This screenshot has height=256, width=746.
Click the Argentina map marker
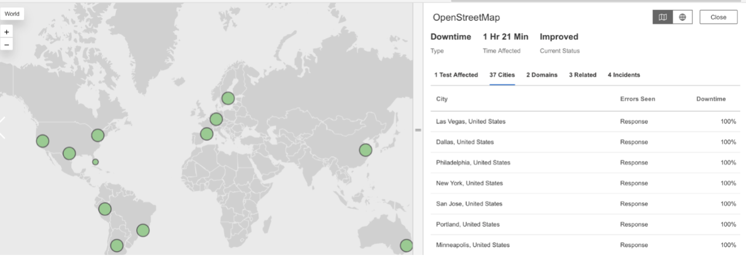[x=117, y=246]
